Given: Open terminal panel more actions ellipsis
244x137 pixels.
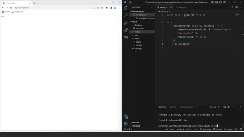Looking at the screenshot, I should tap(233, 107).
